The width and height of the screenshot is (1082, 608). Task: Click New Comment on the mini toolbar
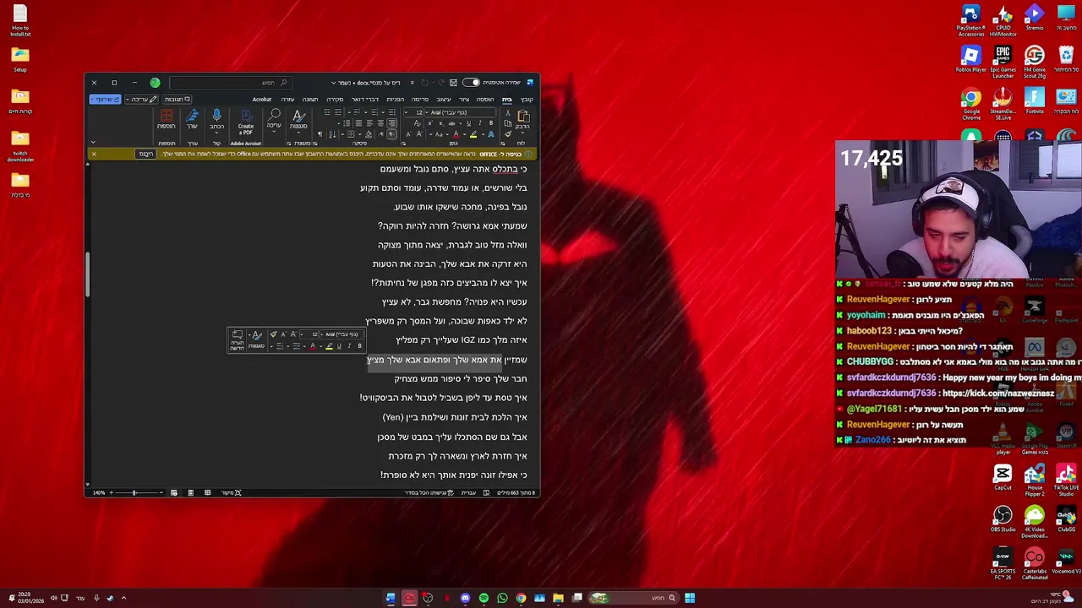click(x=237, y=339)
